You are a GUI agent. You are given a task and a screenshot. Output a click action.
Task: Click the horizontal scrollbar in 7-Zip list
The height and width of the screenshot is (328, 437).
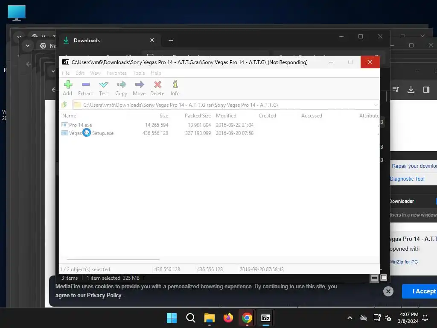113,259
